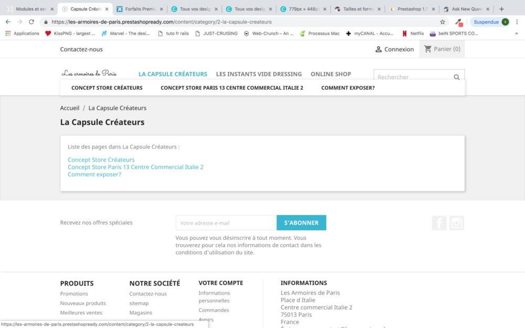Open the Commandes footer link

point(214,310)
